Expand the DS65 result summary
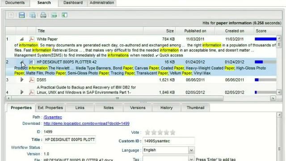The image size is (286, 161). click(22, 80)
